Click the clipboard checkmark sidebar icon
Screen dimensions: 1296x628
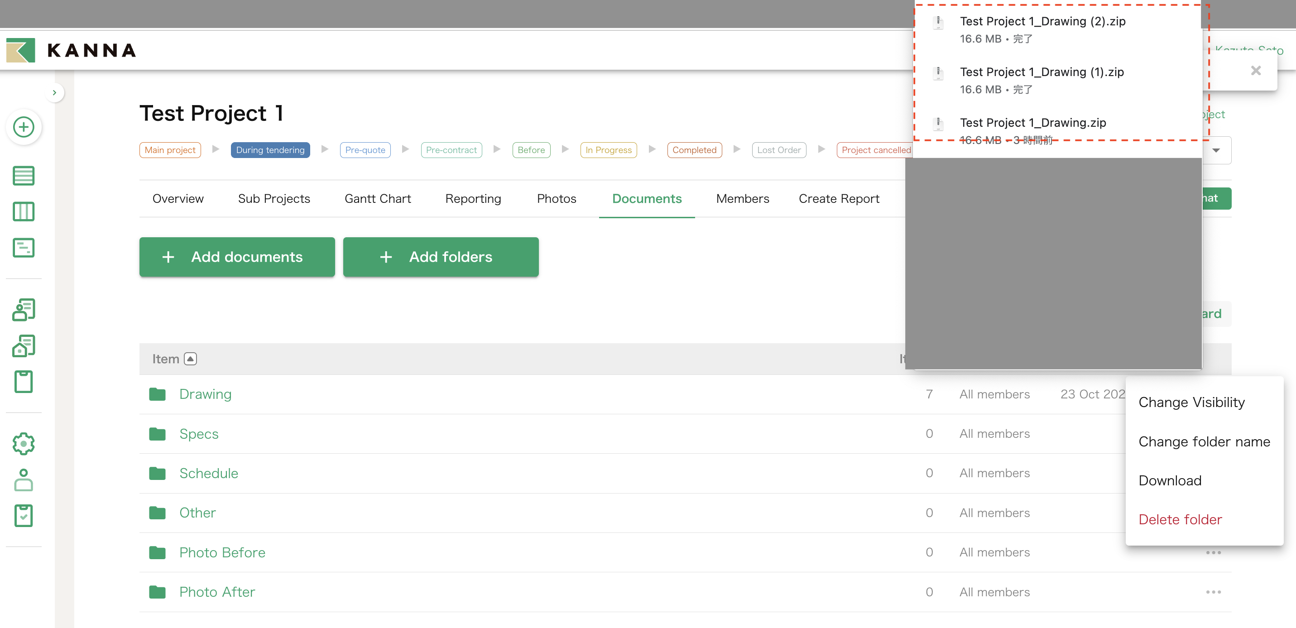click(23, 515)
